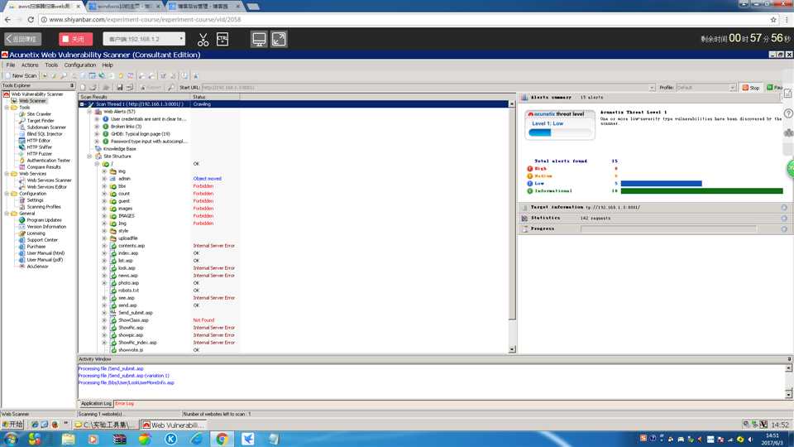Expand the GHDB: Typical login page node
Image resolution: width=794 pixels, height=447 pixels.
98,134
